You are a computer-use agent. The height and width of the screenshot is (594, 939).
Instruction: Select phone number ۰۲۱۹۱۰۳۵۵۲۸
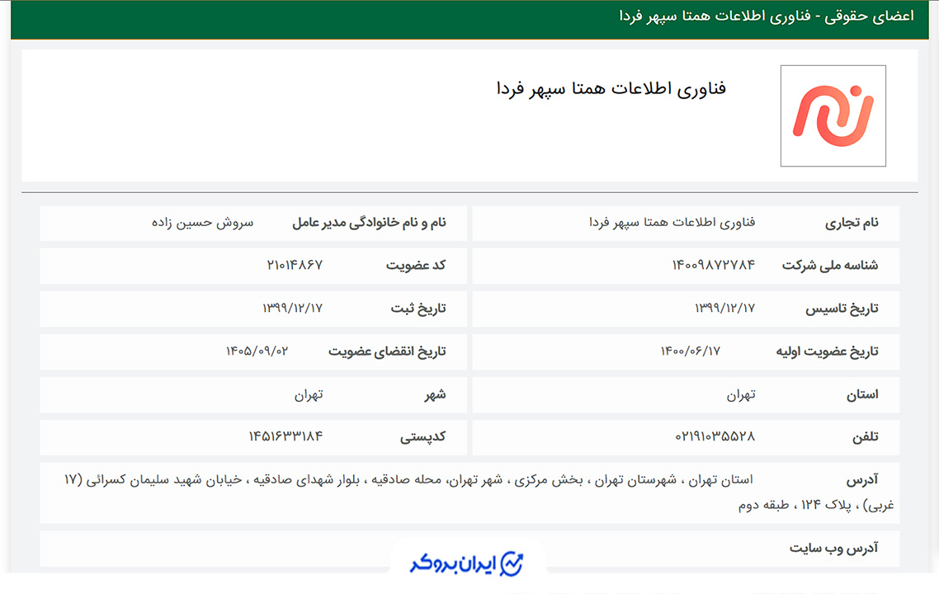click(x=715, y=436)
